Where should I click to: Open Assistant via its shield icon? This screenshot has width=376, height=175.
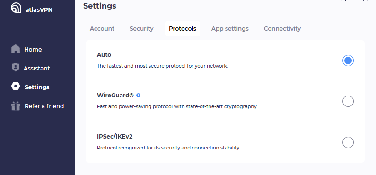pos(16,68)
